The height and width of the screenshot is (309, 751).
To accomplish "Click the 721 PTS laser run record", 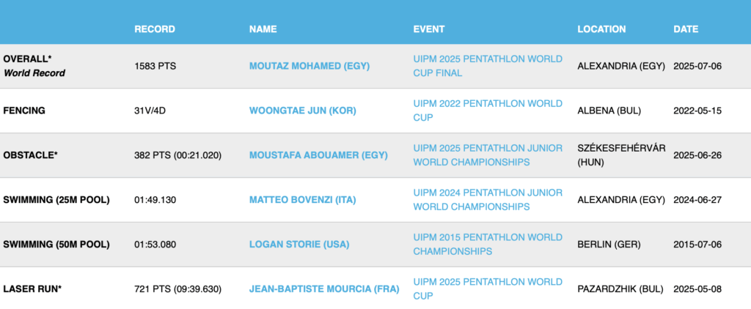I will pos(178,288).
